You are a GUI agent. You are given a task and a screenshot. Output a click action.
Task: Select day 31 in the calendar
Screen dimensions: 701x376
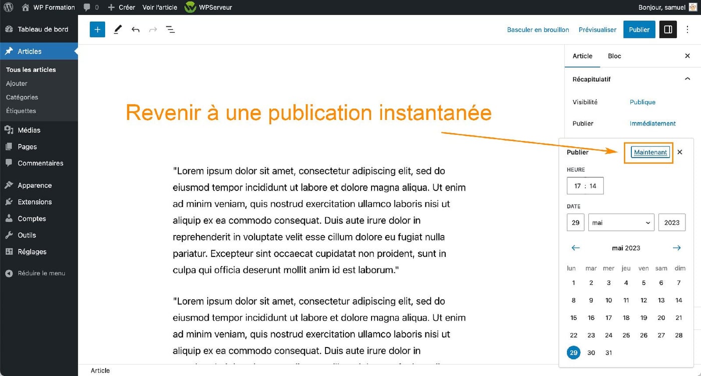coord(608,352)
